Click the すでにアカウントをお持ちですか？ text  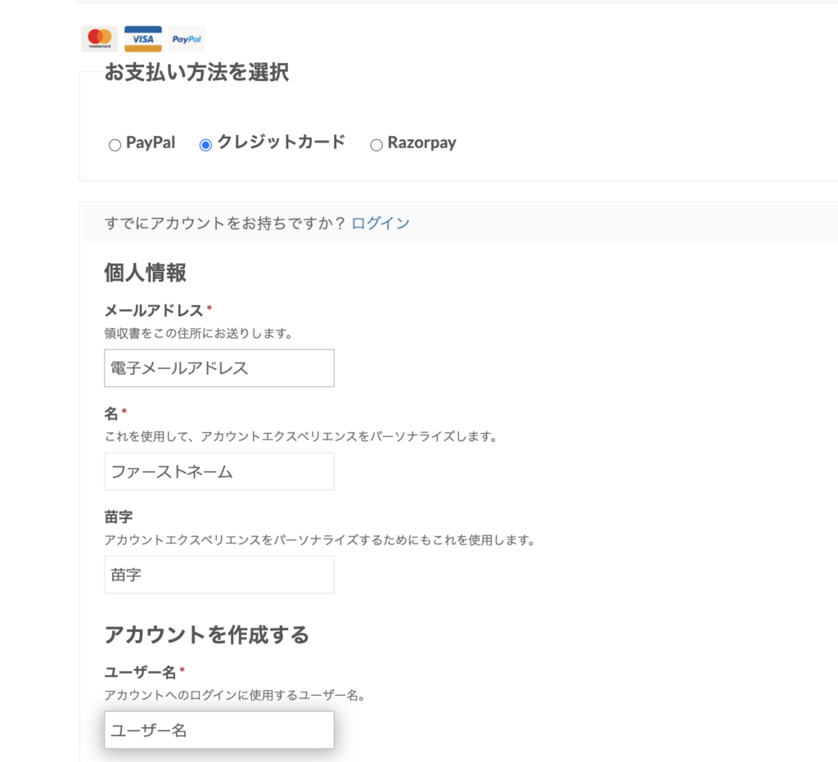click(225, 223)
